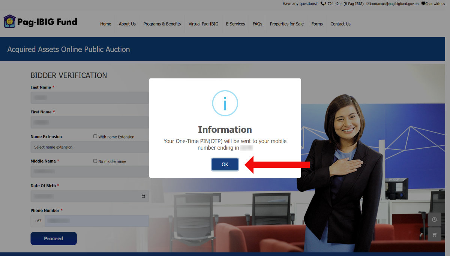Open the Virtual Pag-IBIG menu

coord(203,24)
